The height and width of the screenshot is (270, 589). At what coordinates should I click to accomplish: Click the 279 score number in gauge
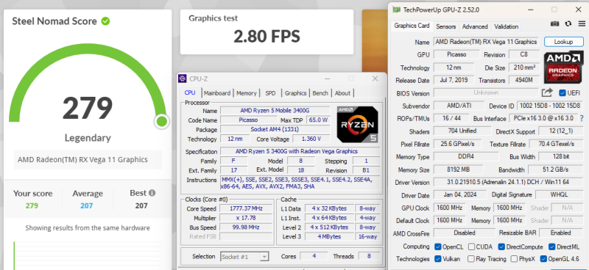click(88, 108)
